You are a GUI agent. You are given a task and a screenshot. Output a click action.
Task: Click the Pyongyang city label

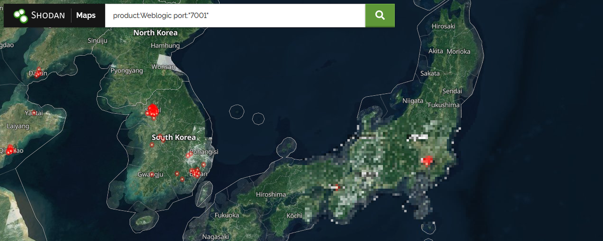(x=127, y=71)
